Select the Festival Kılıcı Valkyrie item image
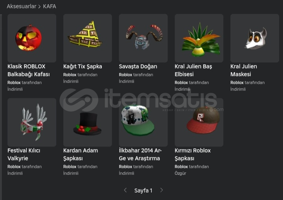Viewport: 283px width, 200px height. (x=32, y=122)
